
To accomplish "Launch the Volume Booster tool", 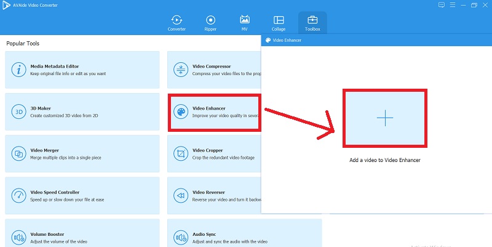I will coord(82,233).
